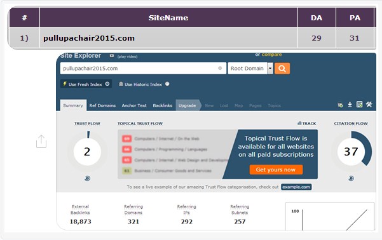Click the share icon left of panel
The height and width of the screenshot is (240, 382).
click(x=41, y=142)
